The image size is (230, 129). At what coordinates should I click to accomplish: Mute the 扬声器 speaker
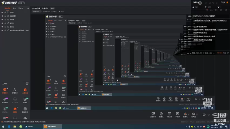pyautogui.click(x=193, y=115)
